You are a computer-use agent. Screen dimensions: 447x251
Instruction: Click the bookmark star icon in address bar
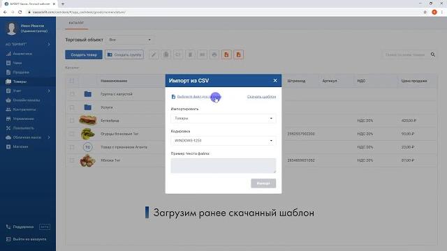tap(425, 13)
